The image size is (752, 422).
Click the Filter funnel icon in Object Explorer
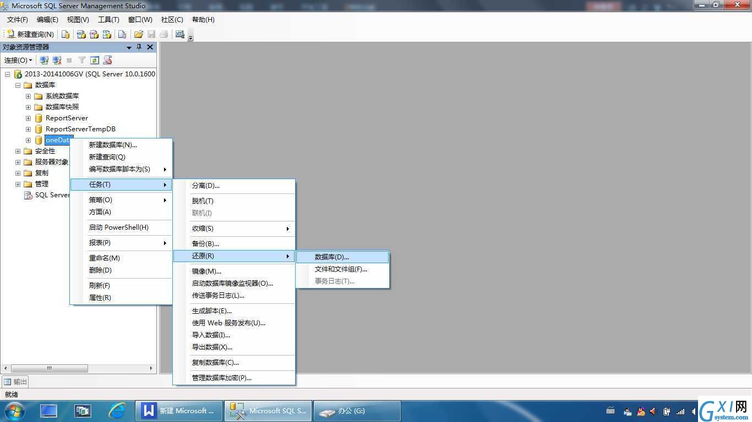pyautogui.click(x=82, y=60)
